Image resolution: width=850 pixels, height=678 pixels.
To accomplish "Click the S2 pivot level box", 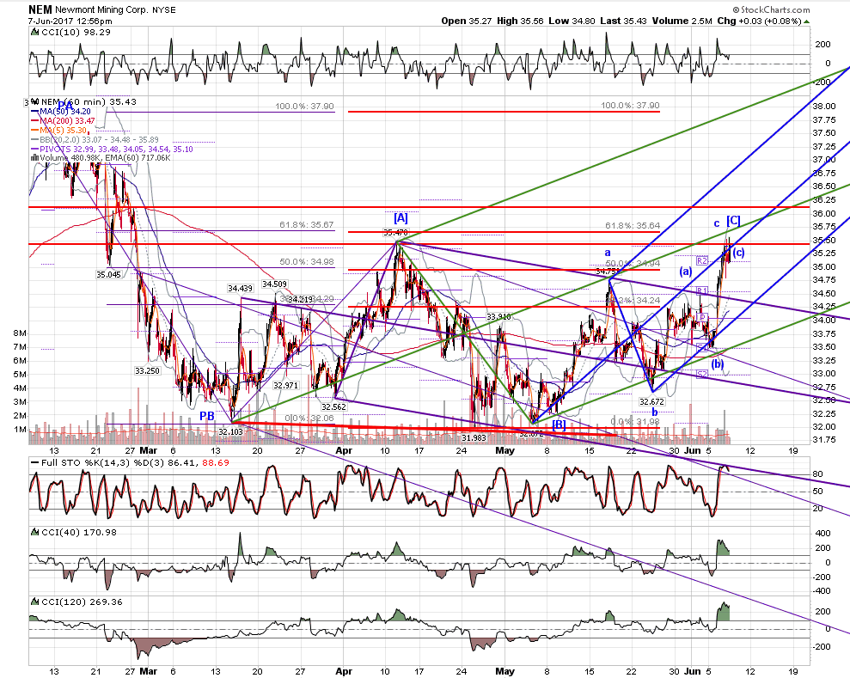I will (702, 374).
